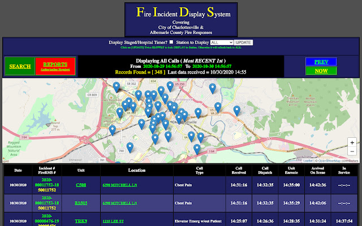The image size is (362, 226).
Task: Click the Leaflet attribution link
Action: [308, 160]
